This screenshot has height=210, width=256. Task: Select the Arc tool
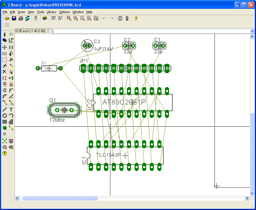click(x=11, y=116)
